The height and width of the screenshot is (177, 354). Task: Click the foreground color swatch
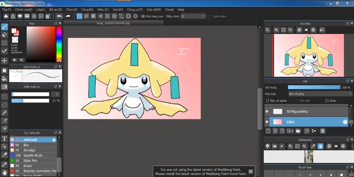[x=14, y=31]
